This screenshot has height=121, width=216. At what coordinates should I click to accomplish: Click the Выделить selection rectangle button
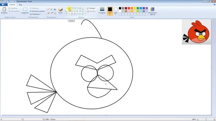click(x=25, y=9)
